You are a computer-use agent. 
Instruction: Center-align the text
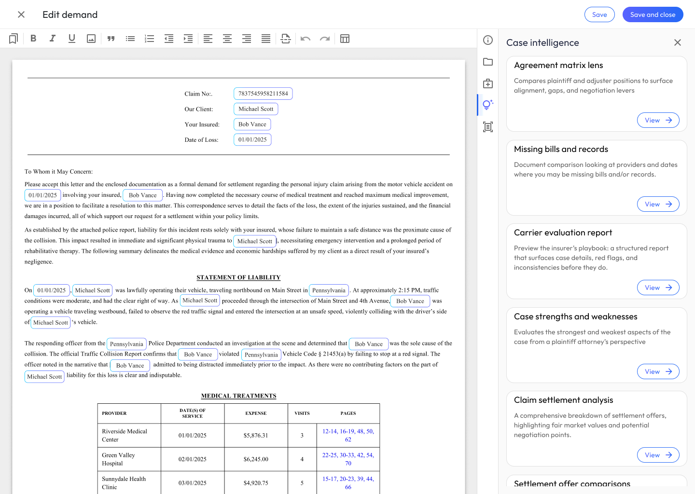coord(227,39)
